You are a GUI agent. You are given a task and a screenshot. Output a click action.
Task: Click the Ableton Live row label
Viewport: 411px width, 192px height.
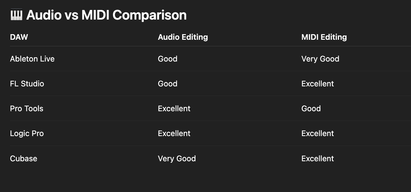(x=32, y=59)
